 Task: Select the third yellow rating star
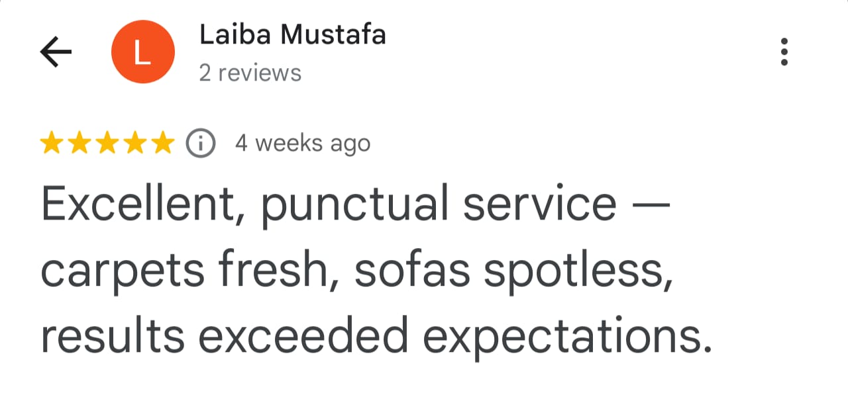[107, 143]
